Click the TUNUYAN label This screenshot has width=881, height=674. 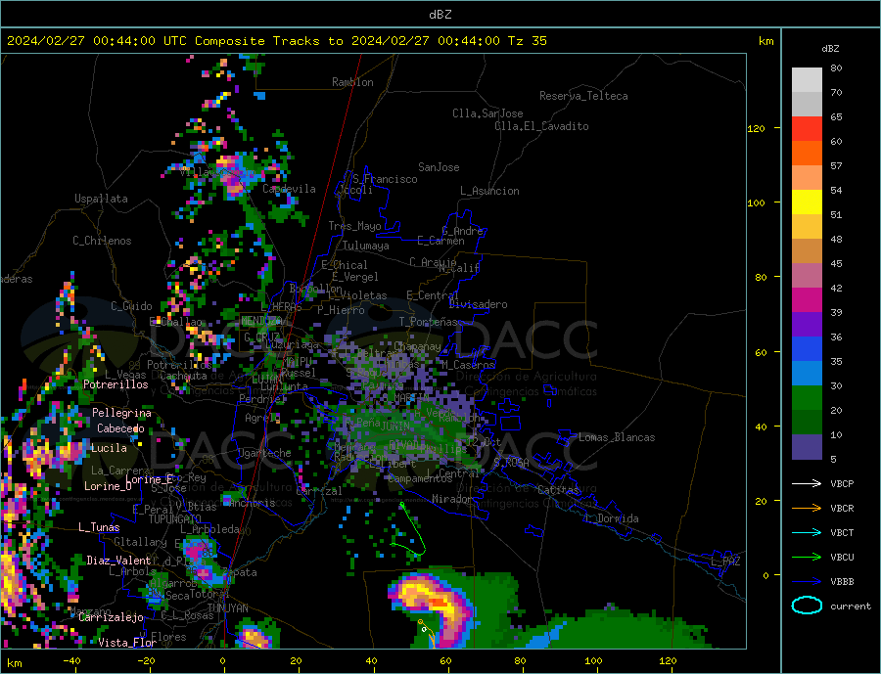227,608
